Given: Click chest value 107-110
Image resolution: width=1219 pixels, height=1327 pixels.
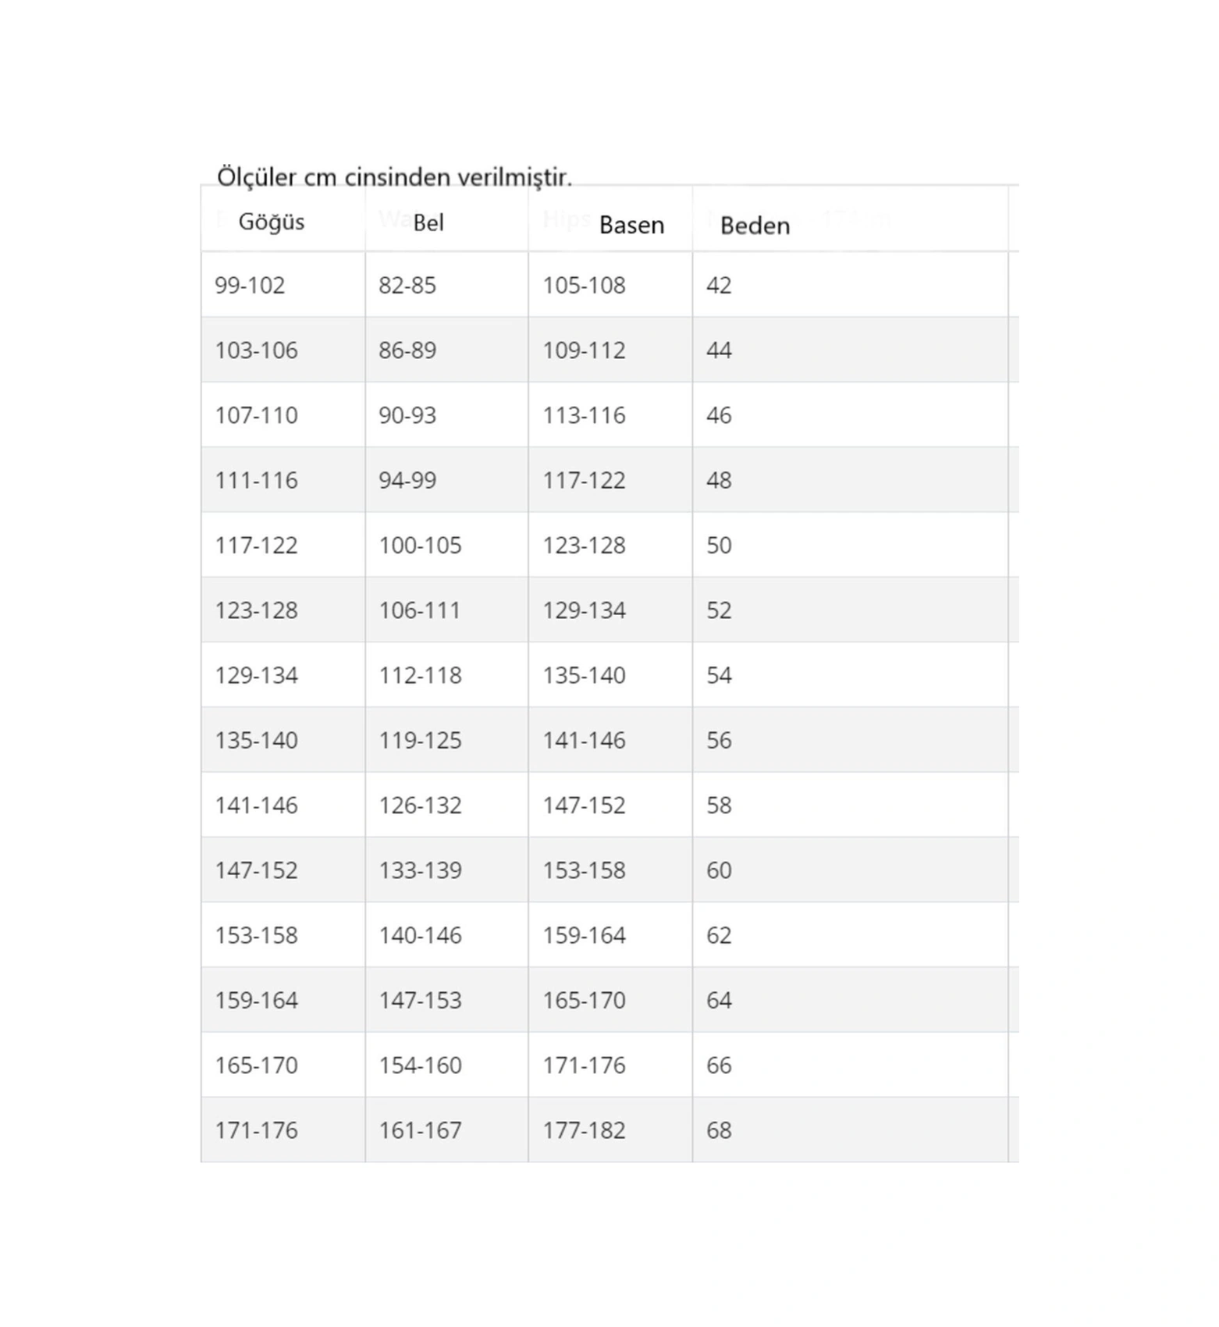Looking at the screenshot, I should [x=256, y=415].
